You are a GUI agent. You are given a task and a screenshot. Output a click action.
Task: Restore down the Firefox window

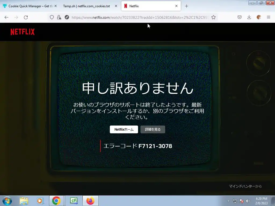click(x=261, y=3)
